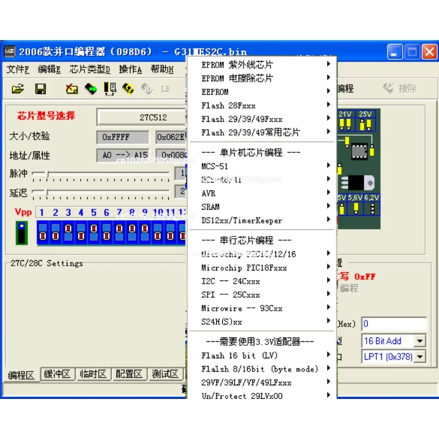
Task: Open the 帮助H menu
Action: coord(162,69)
